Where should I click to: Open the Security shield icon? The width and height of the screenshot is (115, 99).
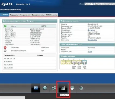72,88
